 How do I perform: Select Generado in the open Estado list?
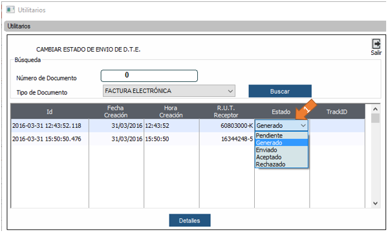(x=281, y=143)
